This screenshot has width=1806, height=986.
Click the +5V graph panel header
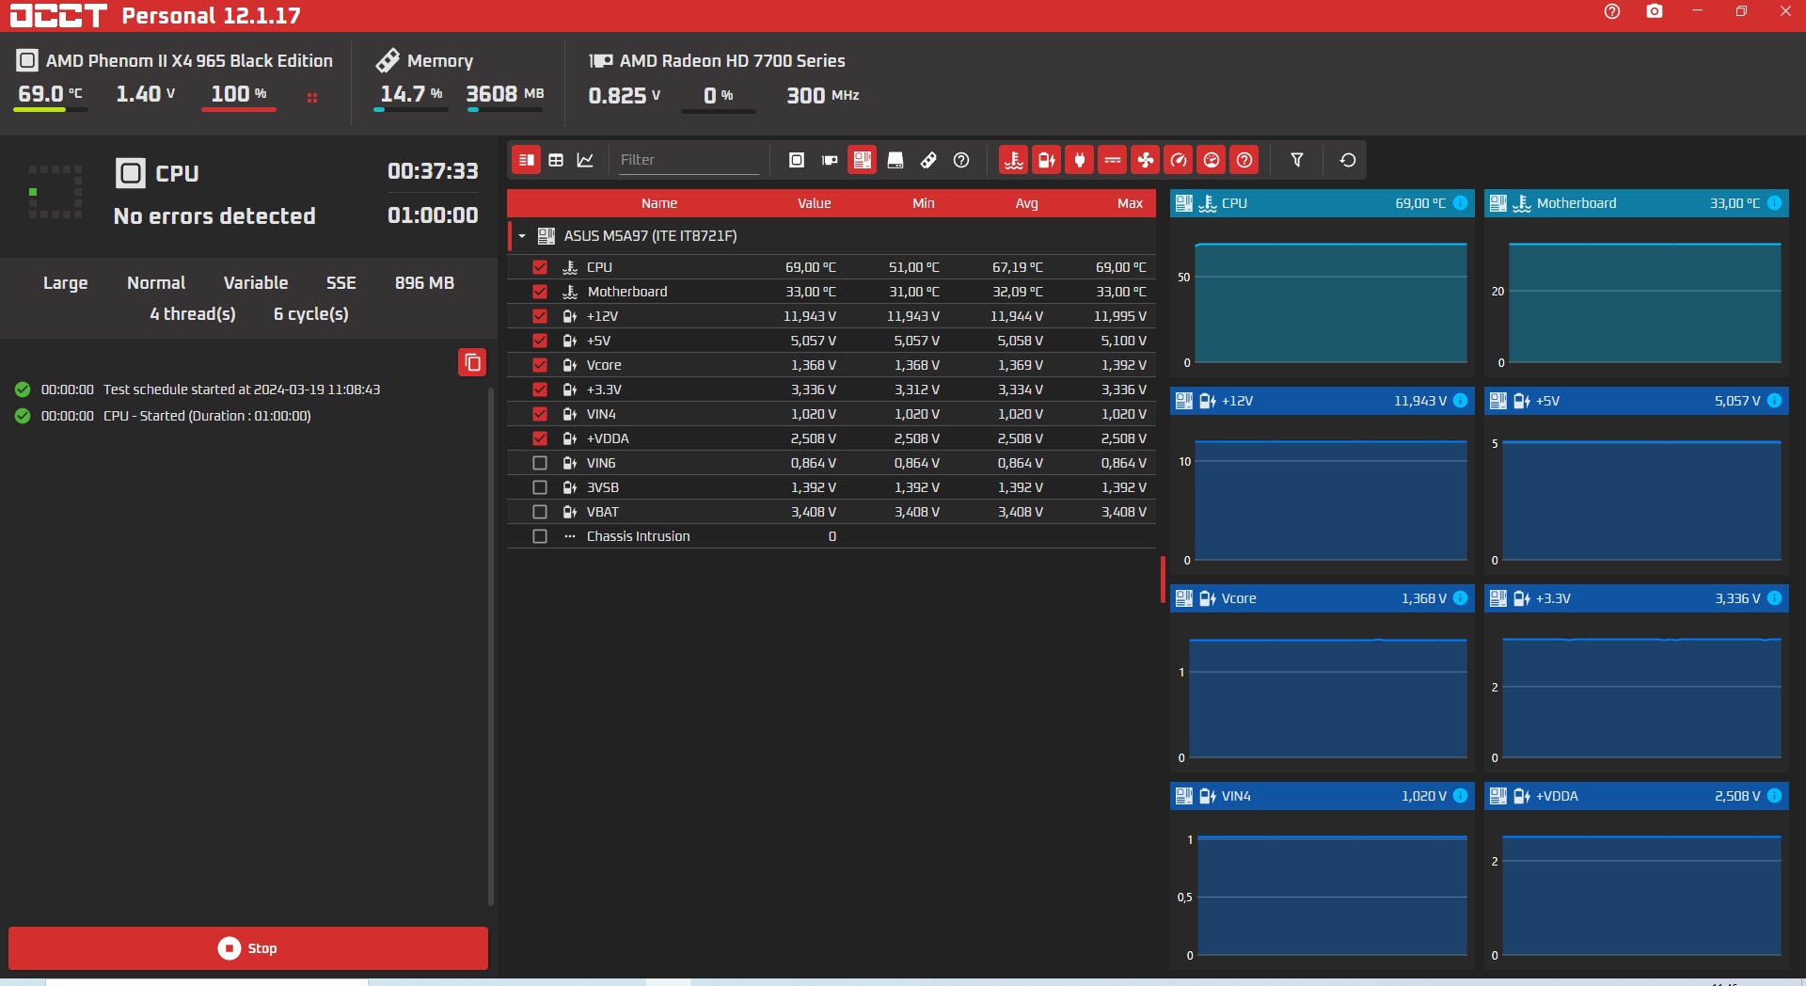coord(1637,401)
